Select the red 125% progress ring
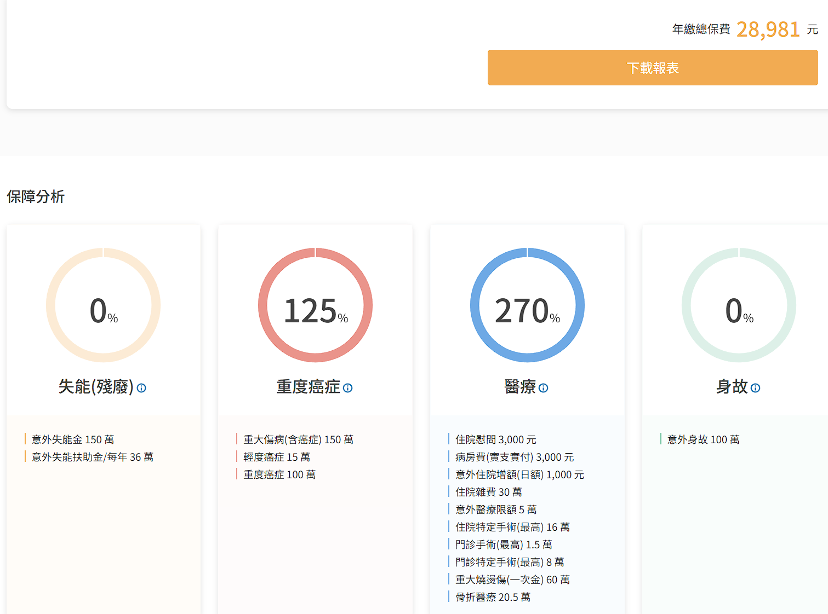 coord(315,305)
